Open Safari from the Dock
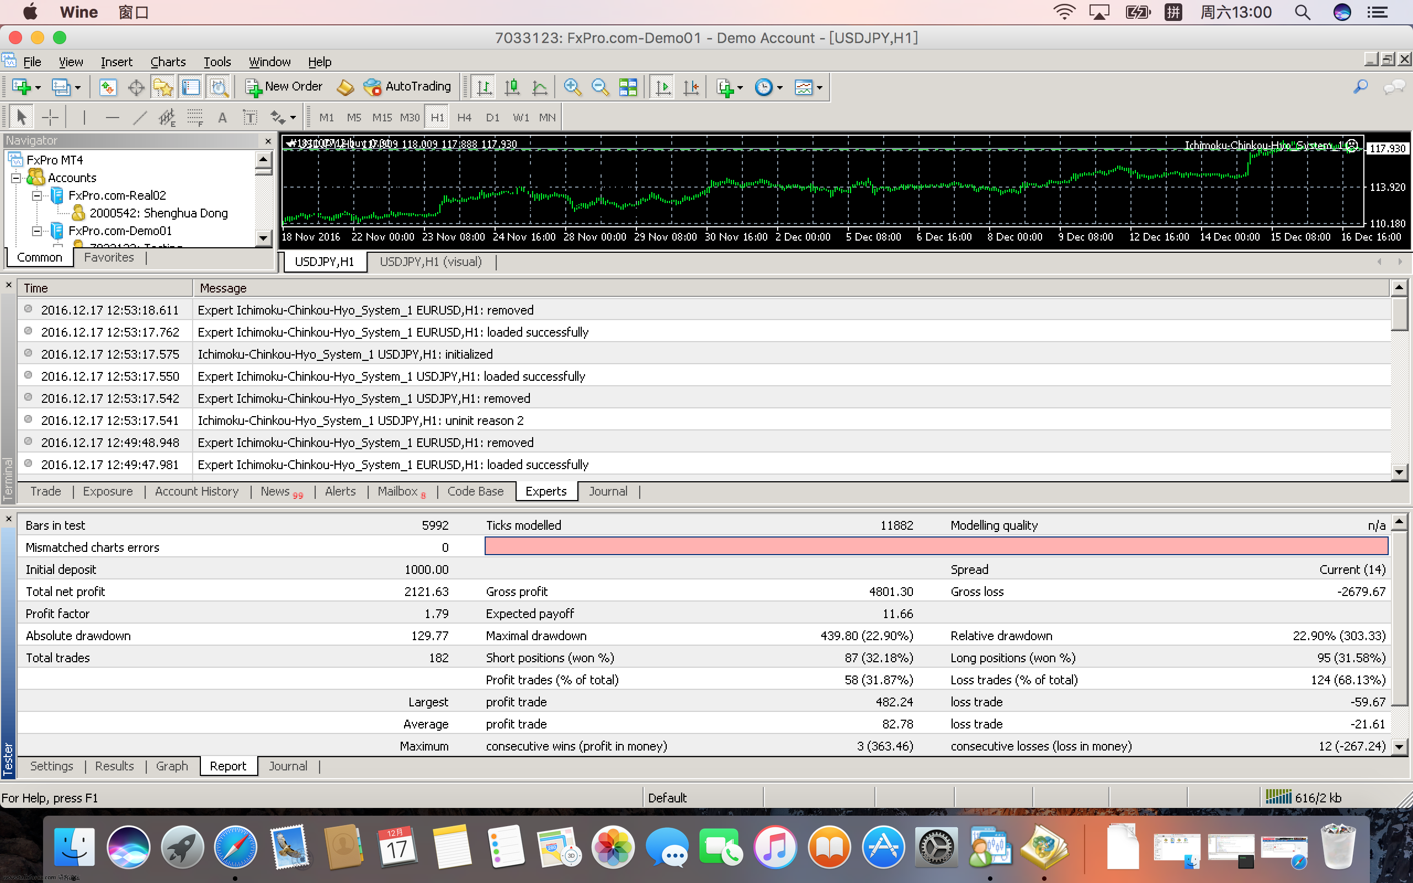 click(235, 847)
